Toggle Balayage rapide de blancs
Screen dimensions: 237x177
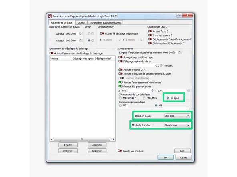pos(121,61)
